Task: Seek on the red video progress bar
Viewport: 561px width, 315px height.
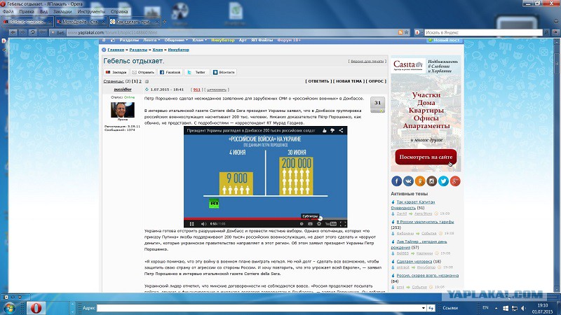Action: point(252,218)
